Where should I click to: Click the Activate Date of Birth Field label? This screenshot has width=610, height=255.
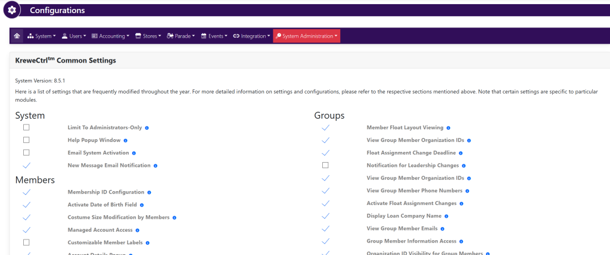tap(102, 205)
